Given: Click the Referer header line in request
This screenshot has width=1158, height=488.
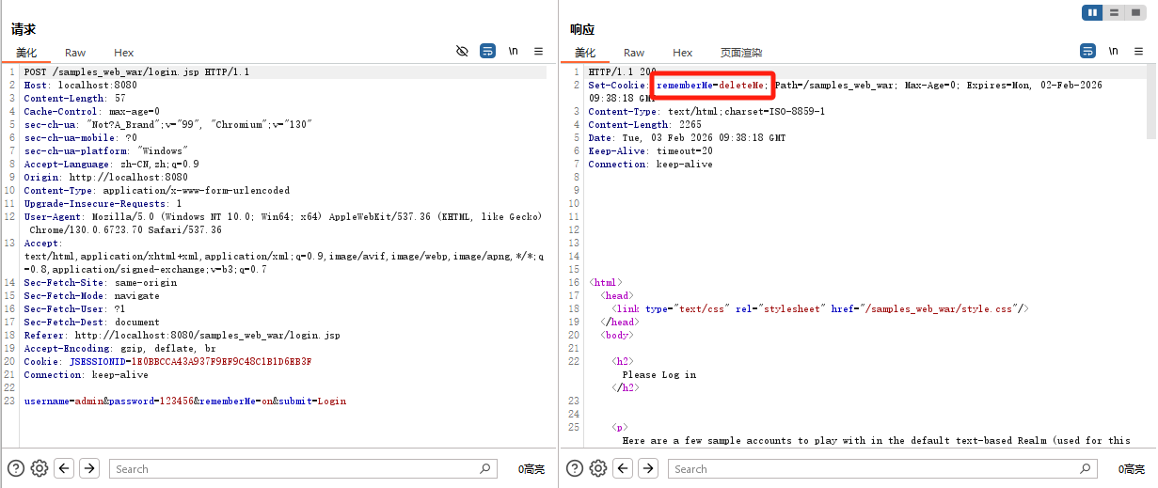Looking at the screenshot, I should click(182, 335).
